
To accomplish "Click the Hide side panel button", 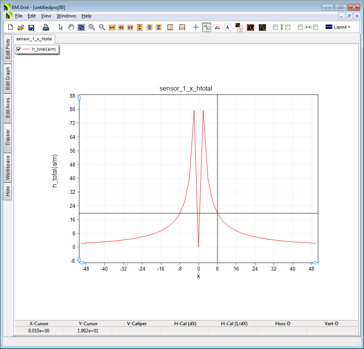I will 8,192.
